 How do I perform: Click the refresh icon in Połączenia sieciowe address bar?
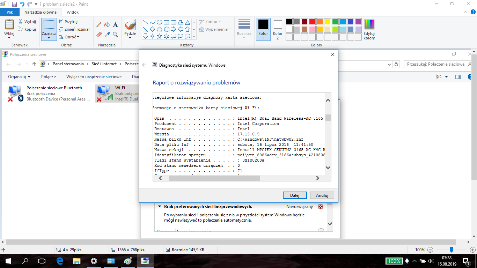396,64
